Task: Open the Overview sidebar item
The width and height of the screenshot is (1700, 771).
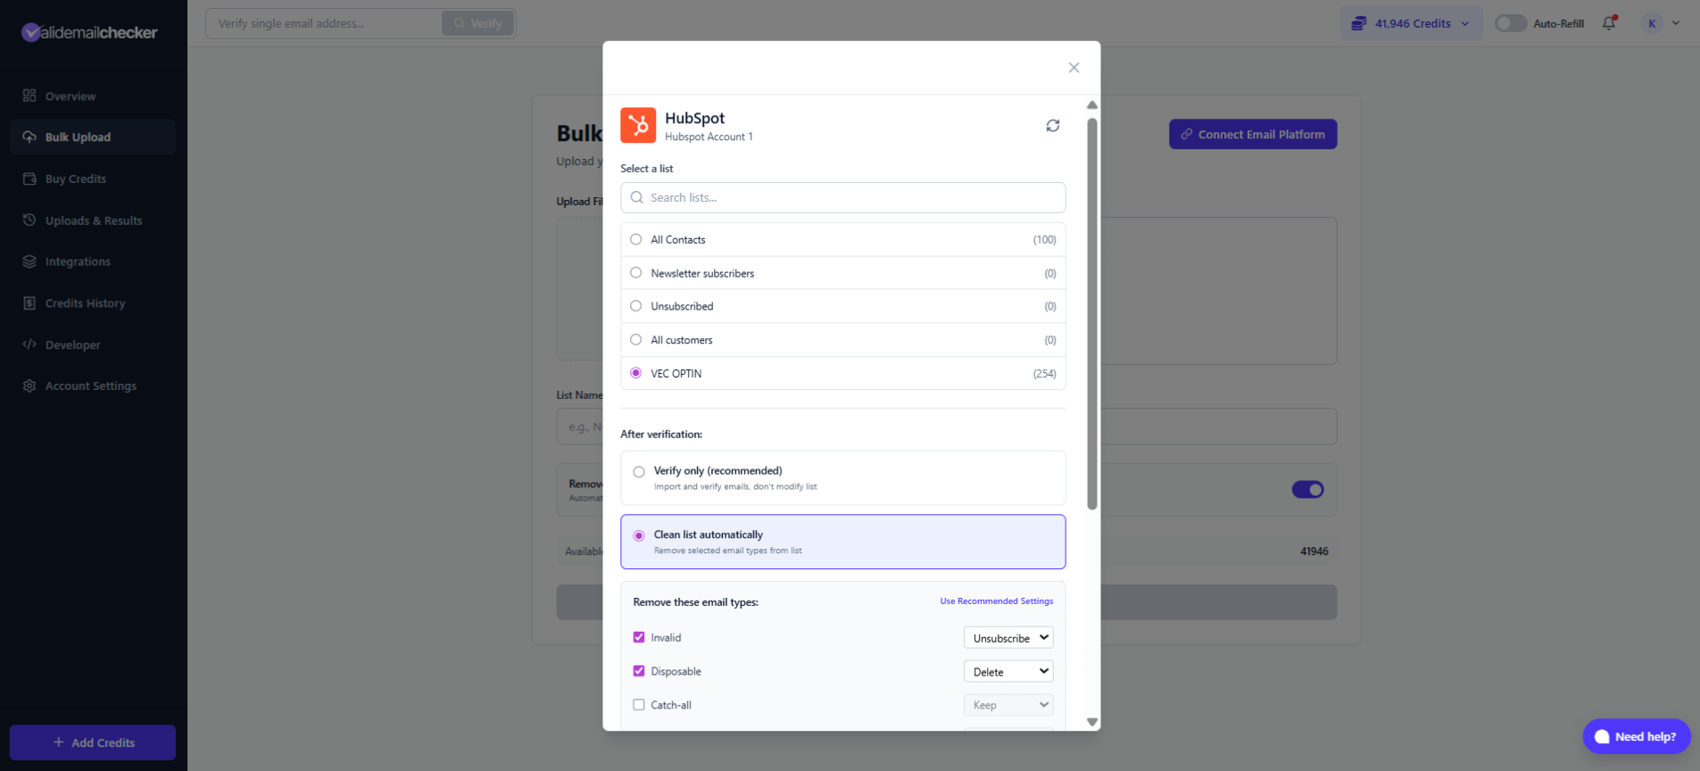Action: [93, 95]
